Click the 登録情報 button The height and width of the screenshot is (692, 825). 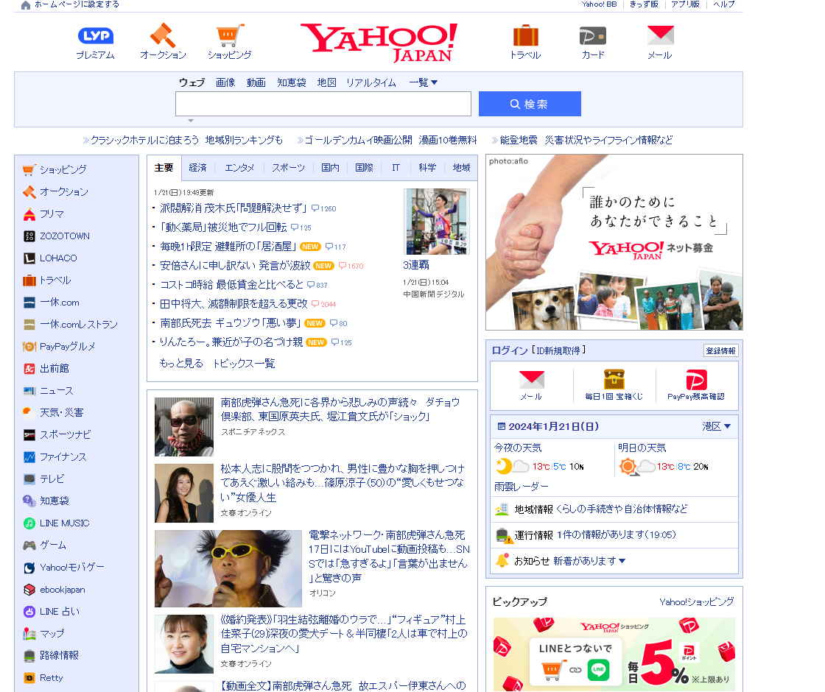pyautogui.click(x=720, y=350)
